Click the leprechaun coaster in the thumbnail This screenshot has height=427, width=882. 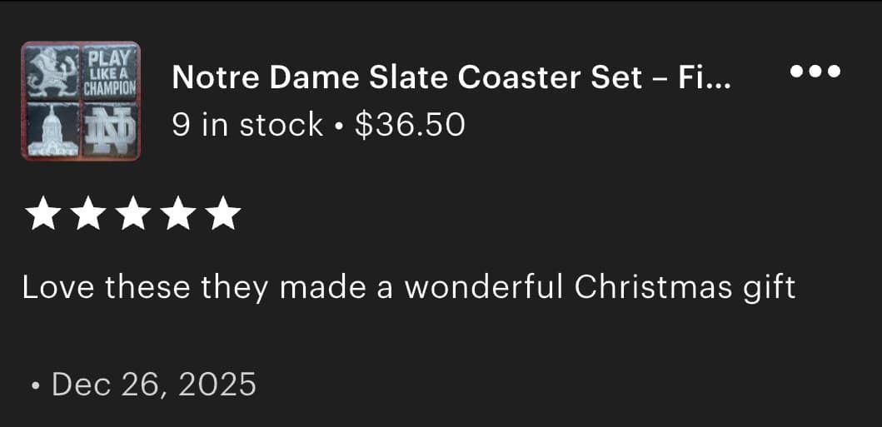pyautogui.click(x=51, y=72)
